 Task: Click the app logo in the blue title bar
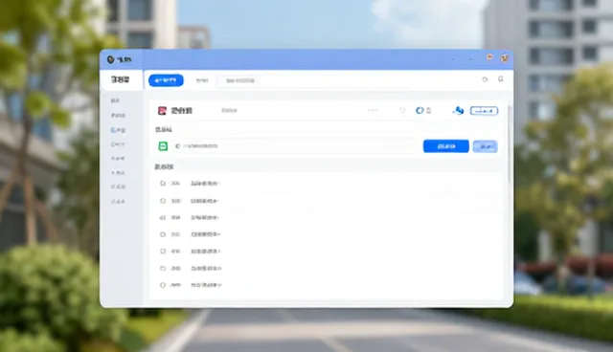(111, 59)
